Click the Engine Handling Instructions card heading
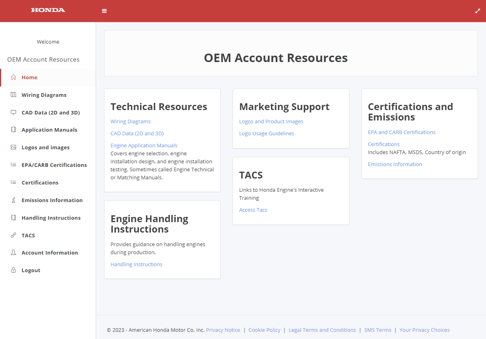Image resolution: width=486 pixels, height=339 pixels. click(149, 224)
